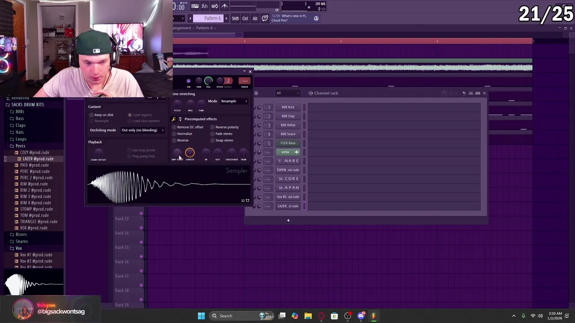Click the Shift key indicator button
575x323 pixels.
[235, 18]
